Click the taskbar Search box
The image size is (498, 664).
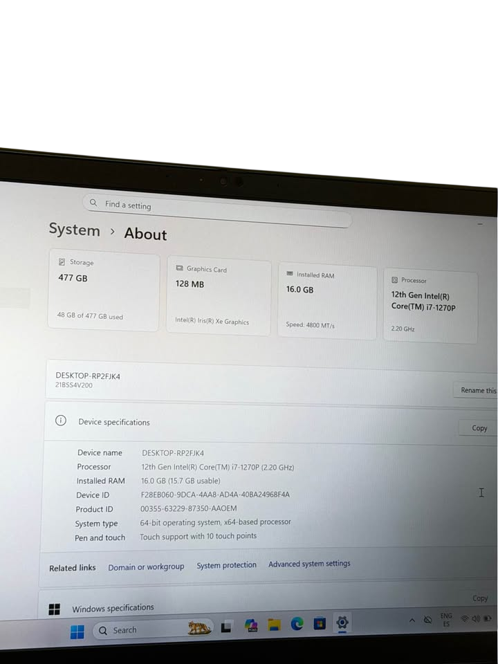coord(154,629)
